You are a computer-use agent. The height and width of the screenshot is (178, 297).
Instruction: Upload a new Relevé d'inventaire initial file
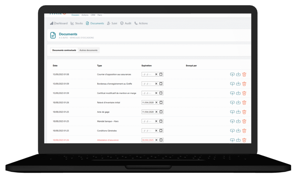(x=232, y=103)
